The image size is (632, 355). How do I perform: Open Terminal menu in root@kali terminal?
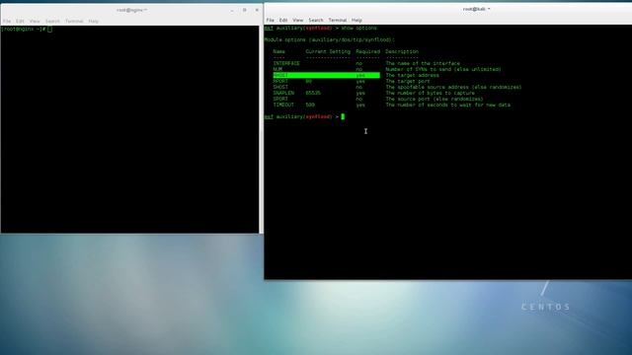pos(338,20)
